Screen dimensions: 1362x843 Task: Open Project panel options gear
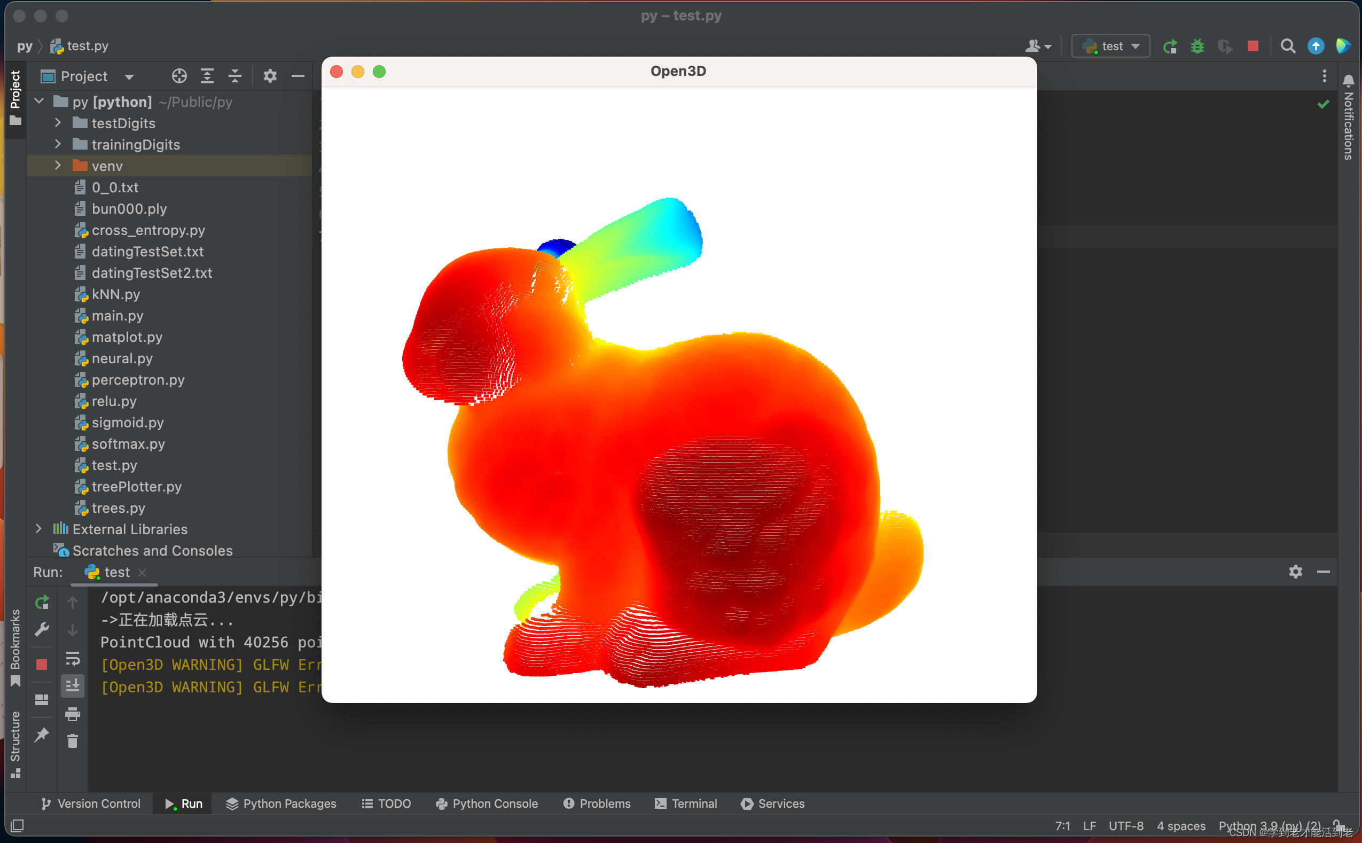[x=270, y=76]
